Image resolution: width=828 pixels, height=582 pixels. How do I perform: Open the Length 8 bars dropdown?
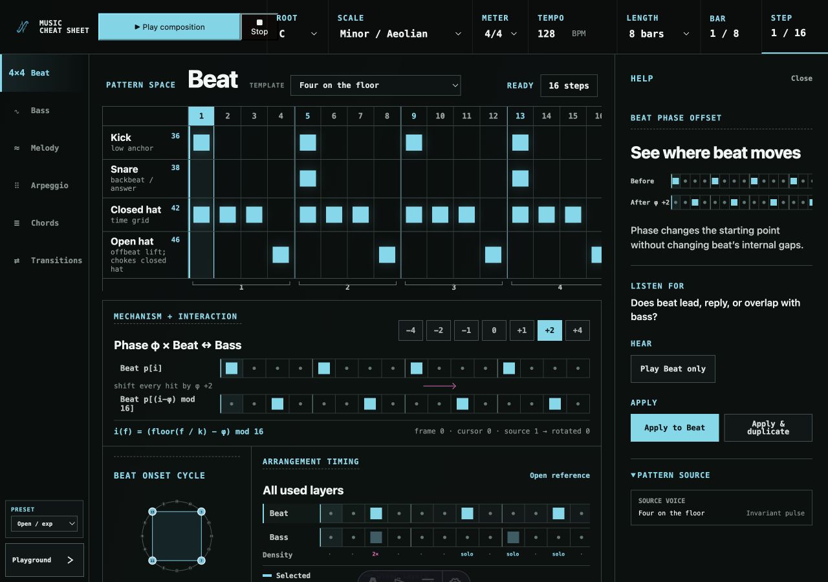659,34
